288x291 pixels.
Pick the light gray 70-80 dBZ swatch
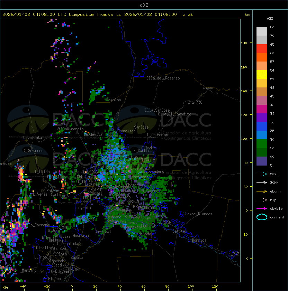262,31
